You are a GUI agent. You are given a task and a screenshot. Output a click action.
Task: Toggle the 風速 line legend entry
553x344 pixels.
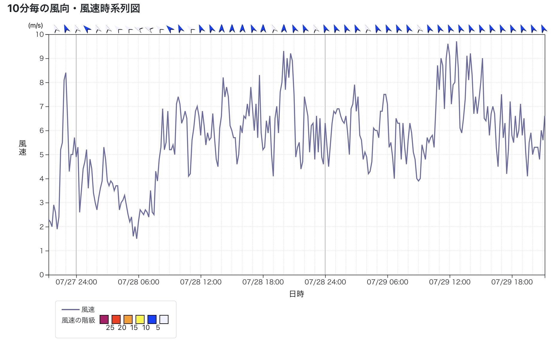(78, 309)
